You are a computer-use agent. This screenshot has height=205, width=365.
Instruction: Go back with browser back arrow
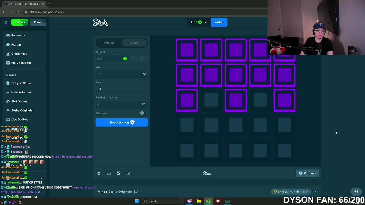4,12
